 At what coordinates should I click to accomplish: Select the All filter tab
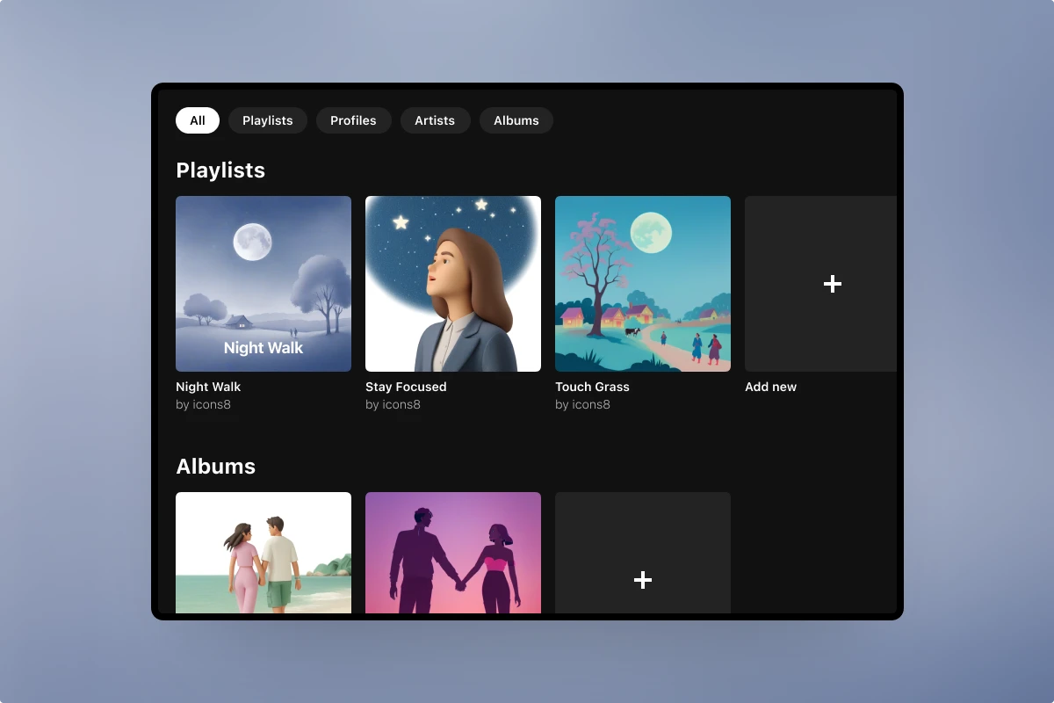(x=198, y=120)
